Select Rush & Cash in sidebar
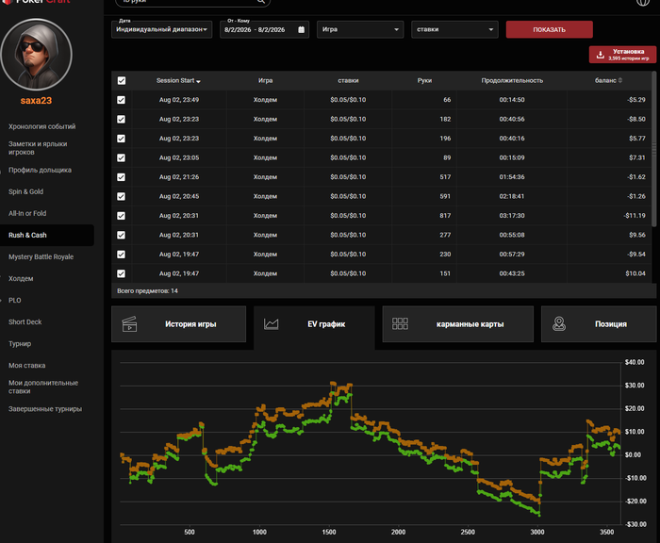The width and height of the screenshot is (660, 543). pos(47,236)
